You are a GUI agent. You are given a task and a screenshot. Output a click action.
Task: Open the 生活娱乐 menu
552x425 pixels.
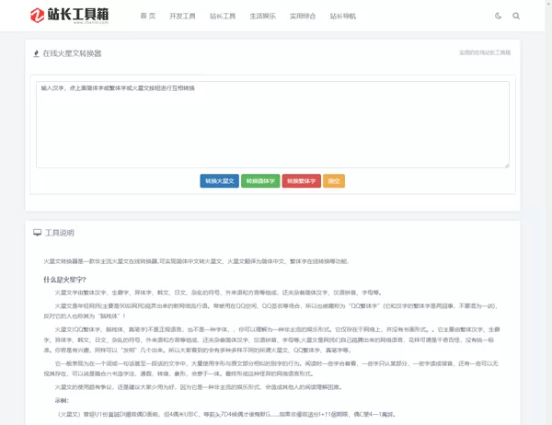click(262, 16)
